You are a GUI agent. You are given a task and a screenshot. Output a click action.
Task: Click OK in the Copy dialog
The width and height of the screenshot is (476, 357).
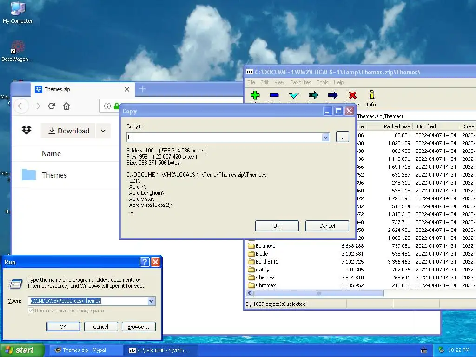277,226
